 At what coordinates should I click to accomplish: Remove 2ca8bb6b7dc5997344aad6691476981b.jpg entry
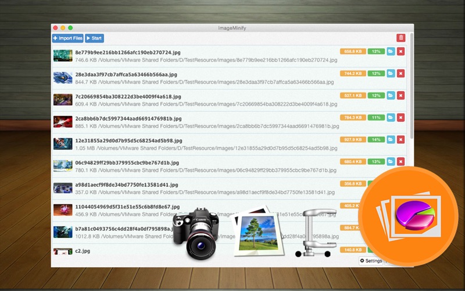[400, 118]
